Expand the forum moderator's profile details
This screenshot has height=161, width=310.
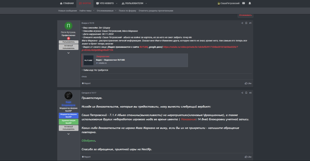[x=68, y=134]
